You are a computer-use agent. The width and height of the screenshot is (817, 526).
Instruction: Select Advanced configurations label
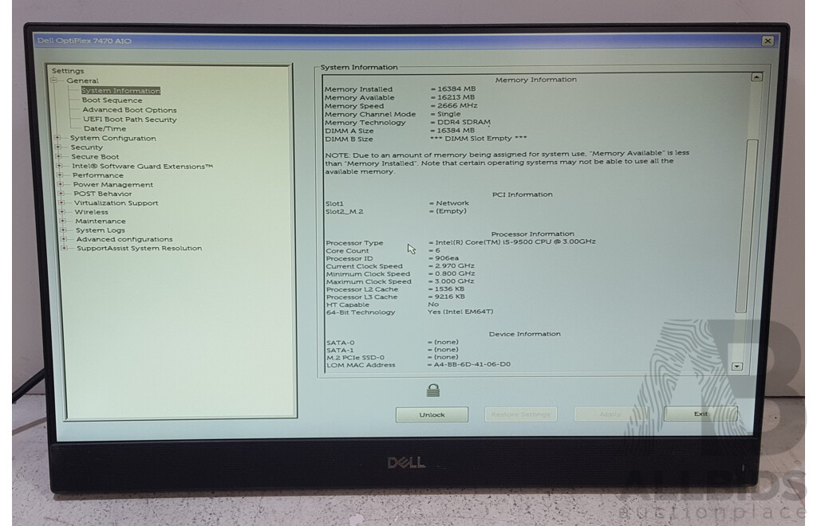pyautogui.click(x=124, y=239)
